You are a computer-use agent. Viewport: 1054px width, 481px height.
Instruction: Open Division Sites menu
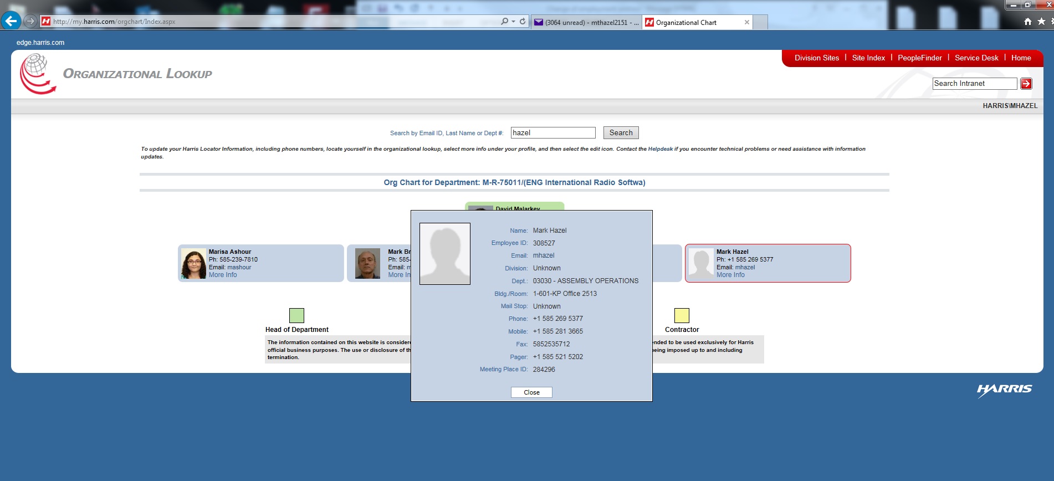pyautogui.click(x=816, y=58)
